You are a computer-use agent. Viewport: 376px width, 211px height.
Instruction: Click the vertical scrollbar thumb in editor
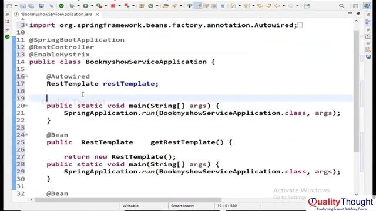[357, 91]
